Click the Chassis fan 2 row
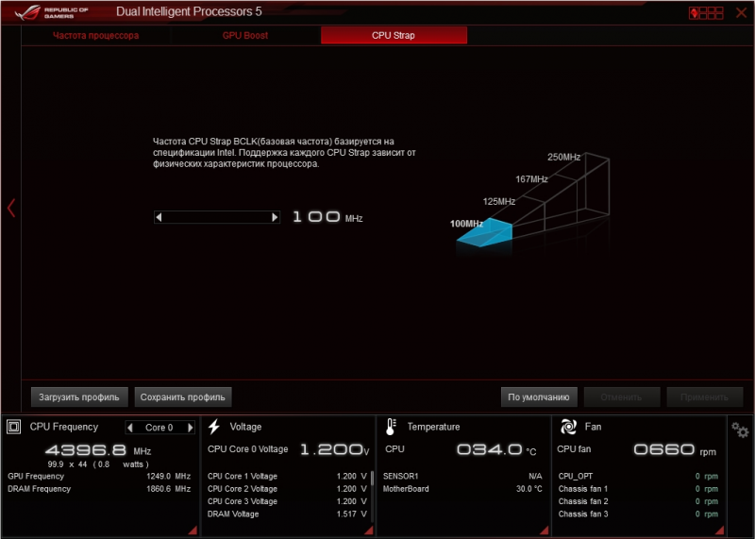The image size is (755, 539). tap(638, 501)
